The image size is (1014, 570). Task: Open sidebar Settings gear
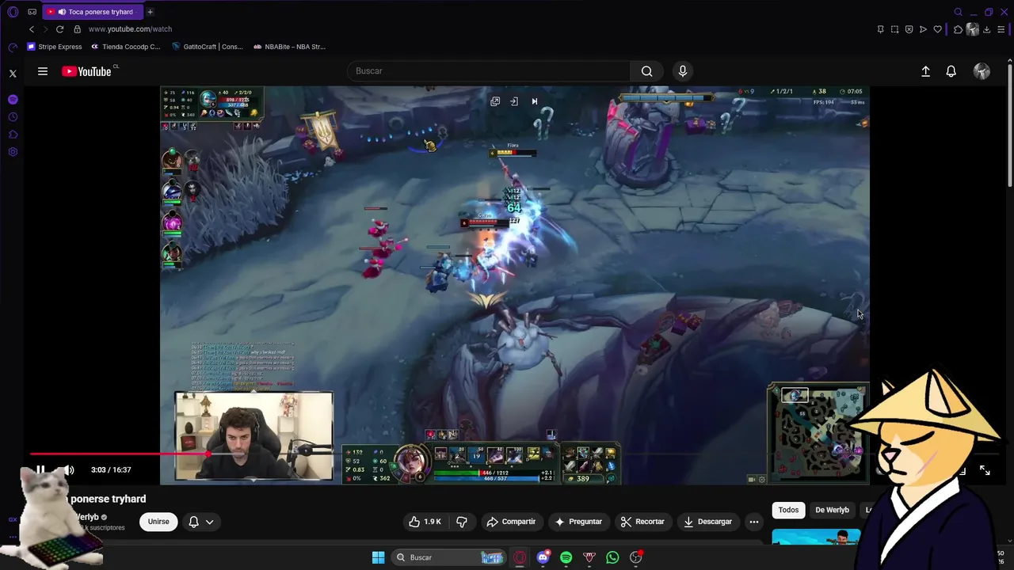click(13, 152)
